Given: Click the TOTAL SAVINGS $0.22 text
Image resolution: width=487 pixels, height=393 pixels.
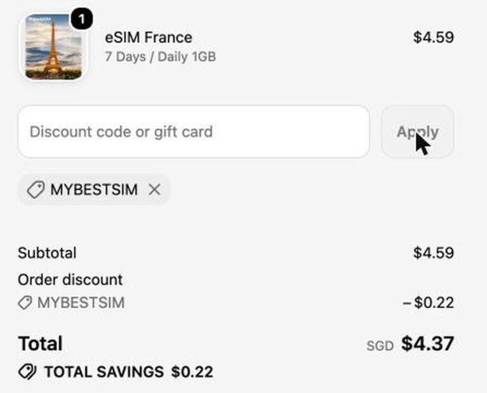Looking at the screenshot, I should click(129, 372).
